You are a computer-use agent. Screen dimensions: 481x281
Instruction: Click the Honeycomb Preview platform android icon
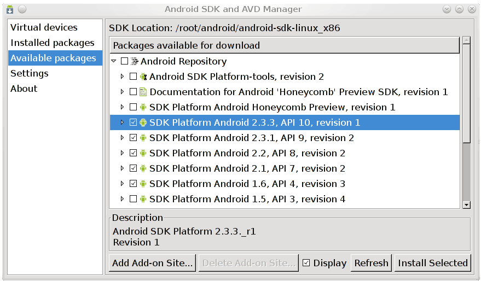click(143, 107)
